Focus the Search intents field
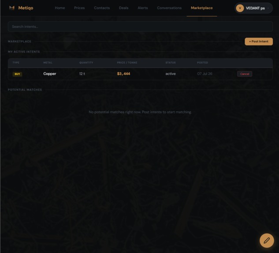The height and width of the screenshot is (253, 279). click(x=140, y=26)
